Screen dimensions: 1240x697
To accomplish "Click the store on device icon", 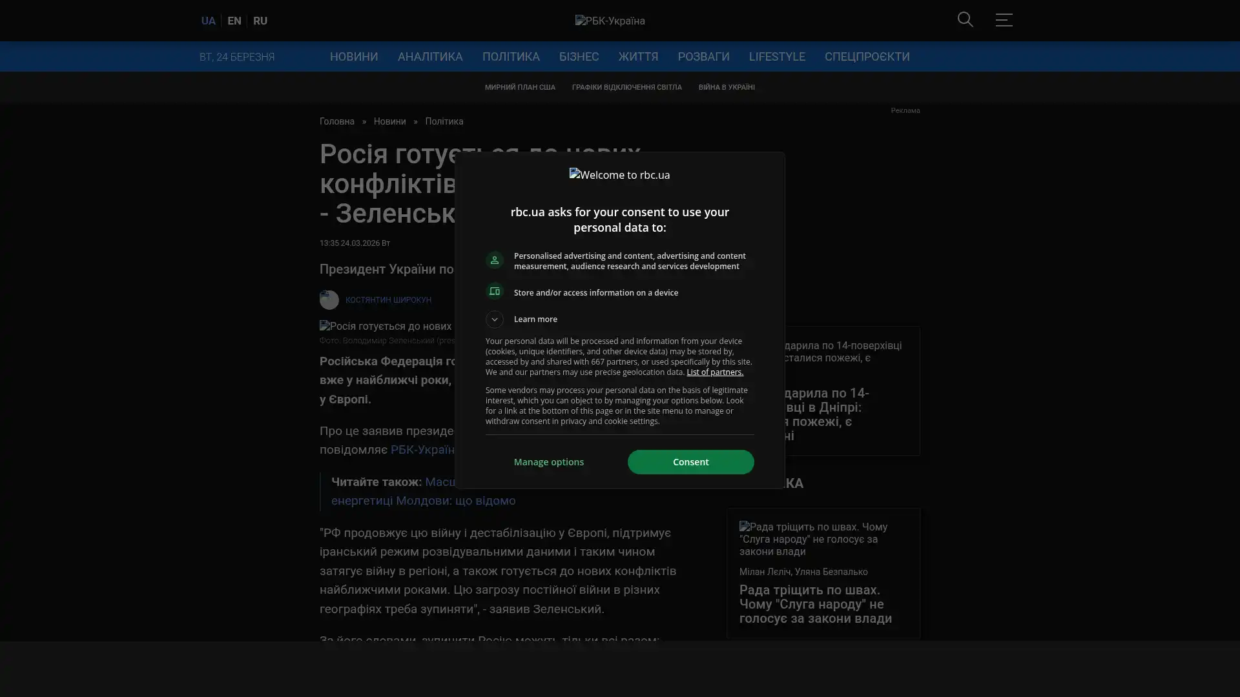I will point(495,292).
